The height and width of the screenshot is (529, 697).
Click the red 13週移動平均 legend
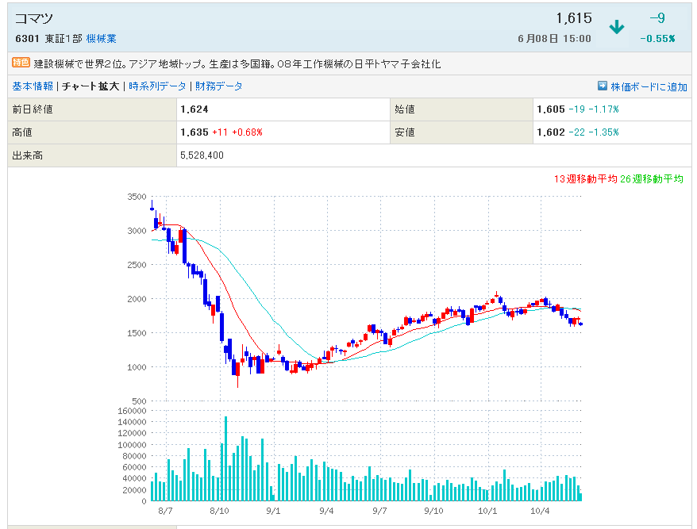[x=585, y=179]
